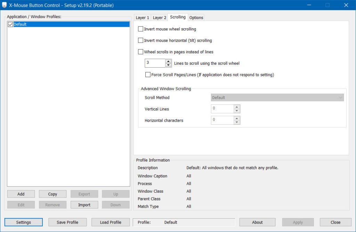Increase lines to scroll using the up arrow
Viewport: 356px width, 232px height.
pos(169,61)
